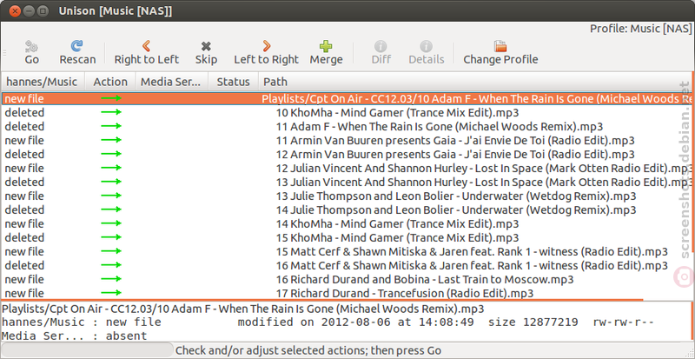Click the Status column header
The width and height of the screenshot is (695, 359).
point(233,82)
